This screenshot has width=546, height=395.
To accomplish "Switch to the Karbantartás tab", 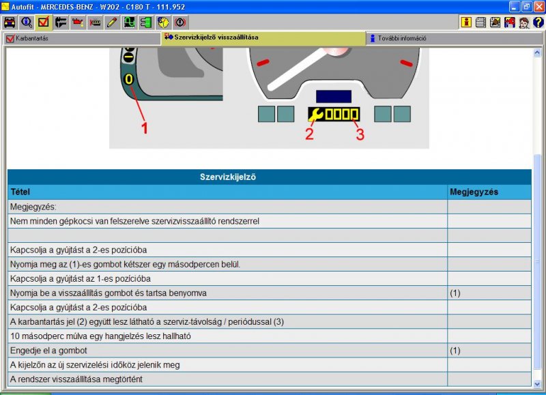I will (x=82, y=38).
